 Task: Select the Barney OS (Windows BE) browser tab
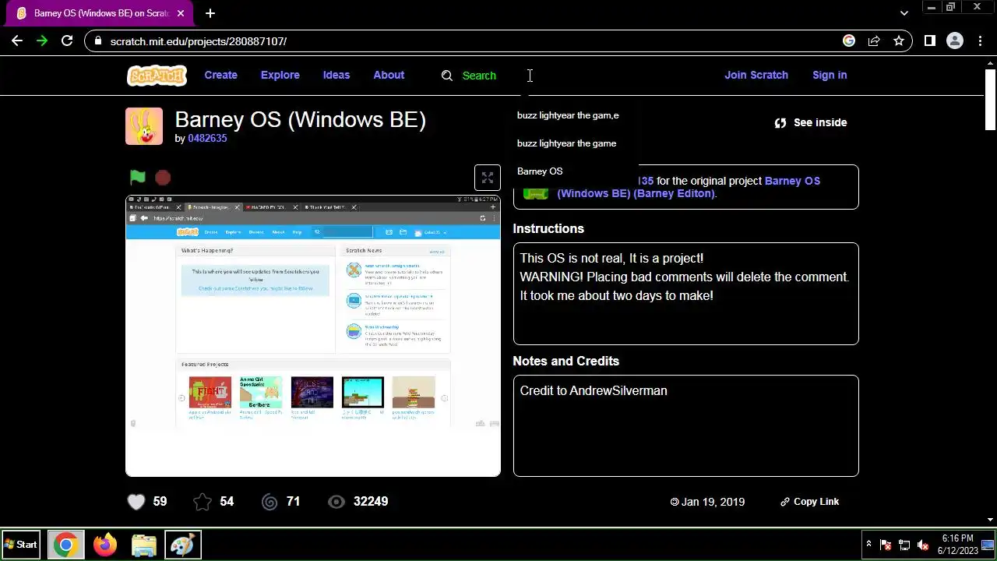click(x=97, y=13)
